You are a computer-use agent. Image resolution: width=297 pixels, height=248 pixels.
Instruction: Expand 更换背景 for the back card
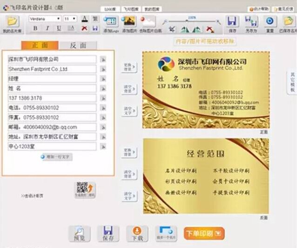coord(129,152)
